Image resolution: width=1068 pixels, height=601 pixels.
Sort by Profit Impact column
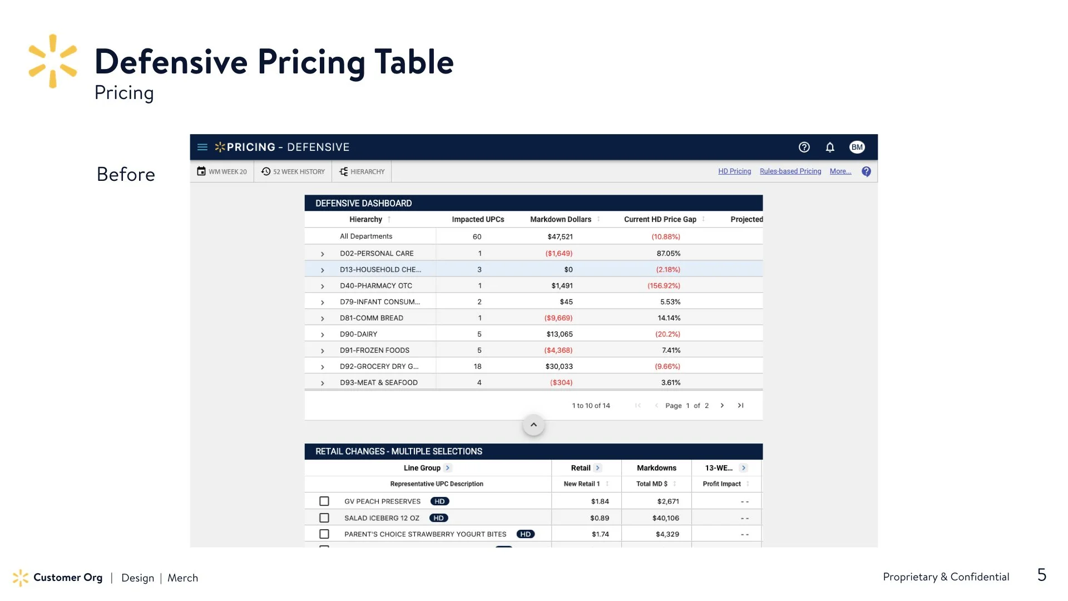pyautogui.click(x=748, y=484)
